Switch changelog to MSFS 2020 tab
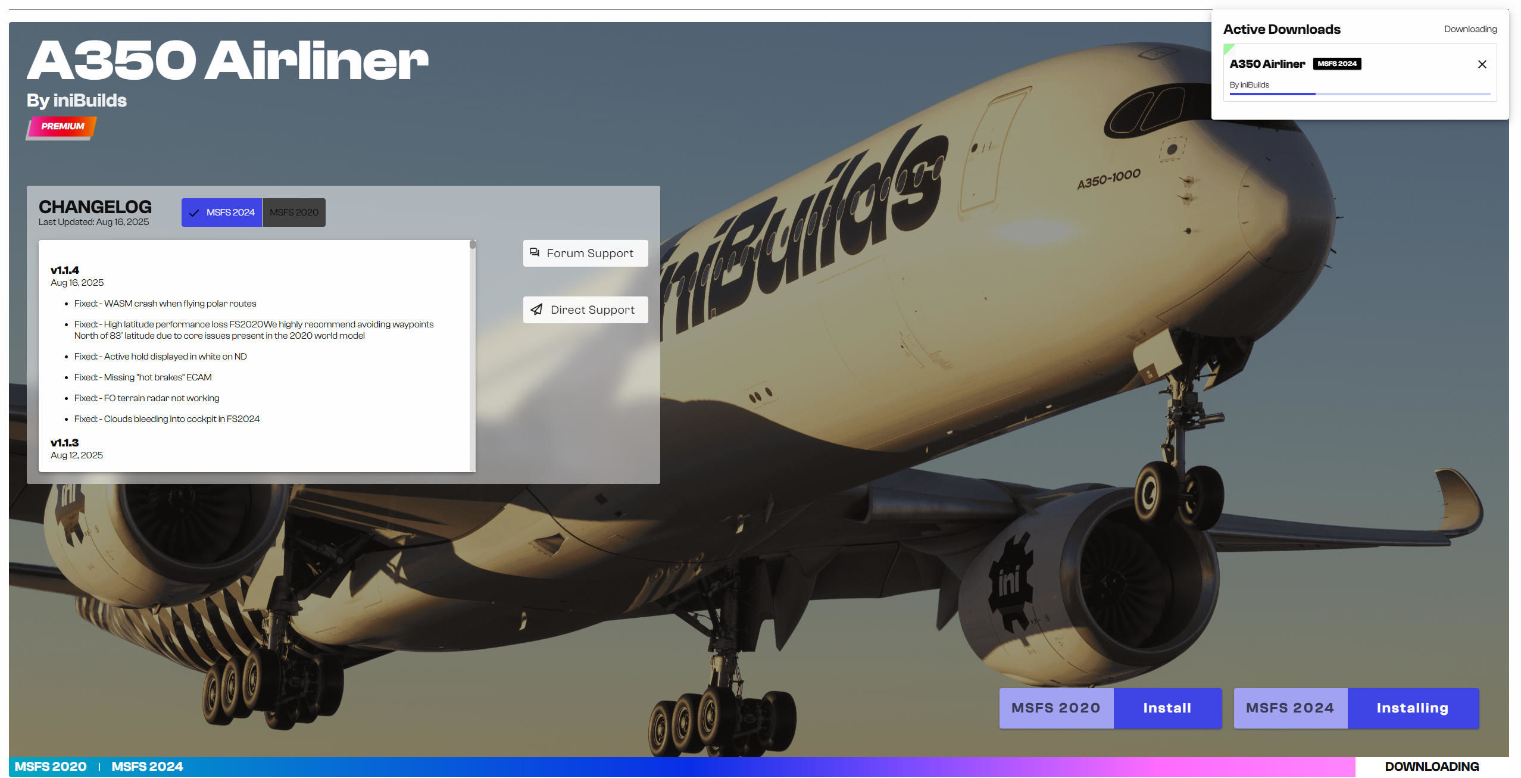 pyautogui.click(x=294, y=213)
